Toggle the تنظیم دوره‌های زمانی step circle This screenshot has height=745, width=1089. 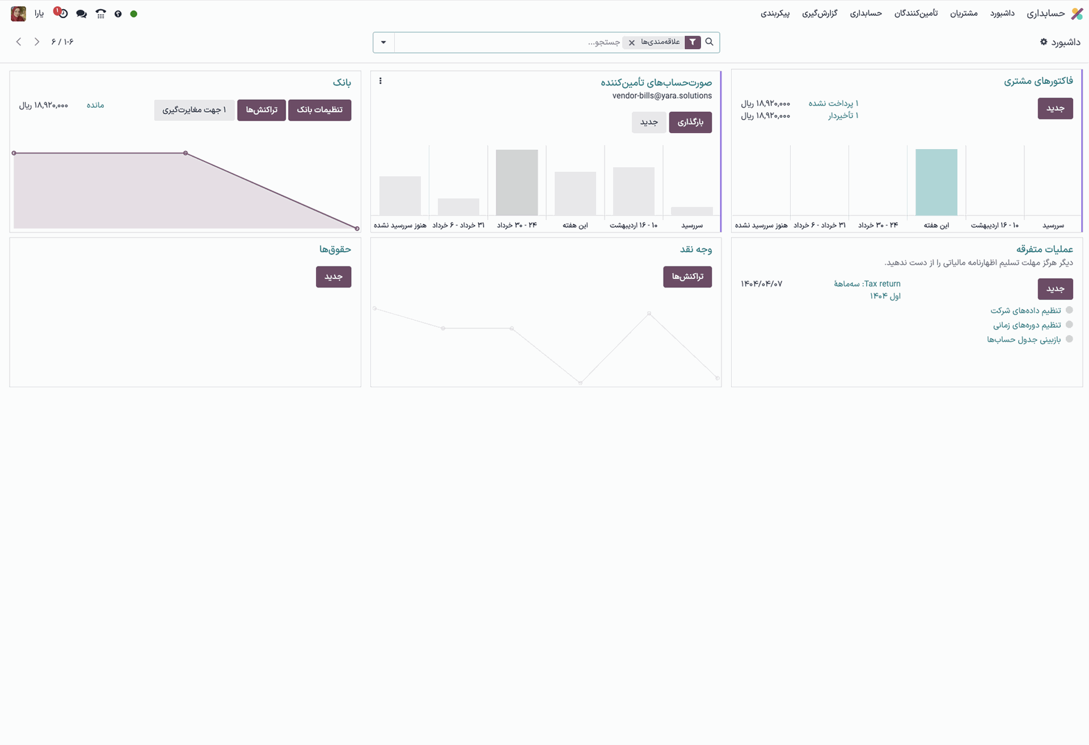(1069, 325)
